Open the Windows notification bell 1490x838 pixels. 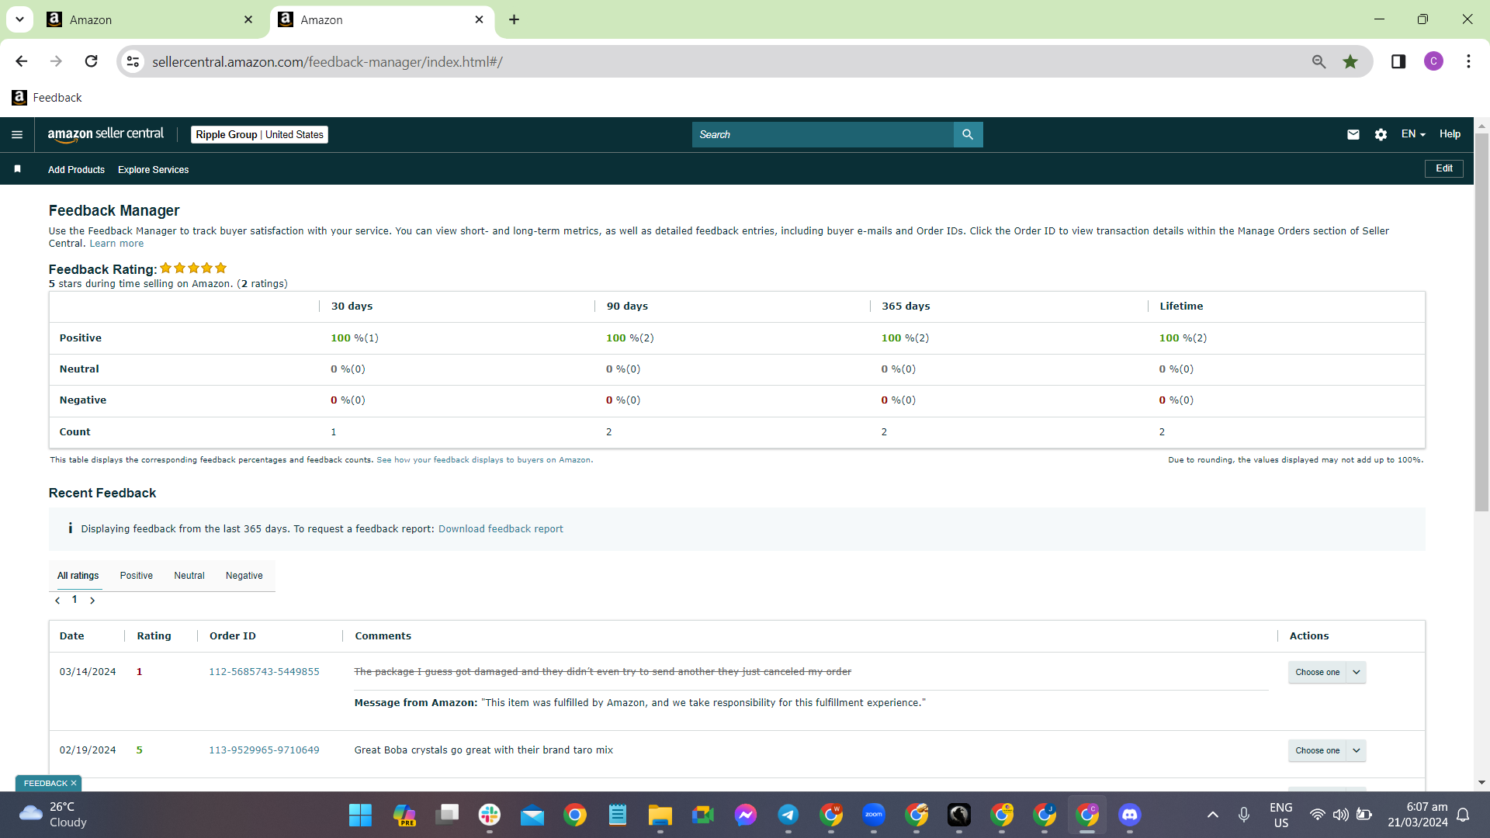pos(1463,815)
